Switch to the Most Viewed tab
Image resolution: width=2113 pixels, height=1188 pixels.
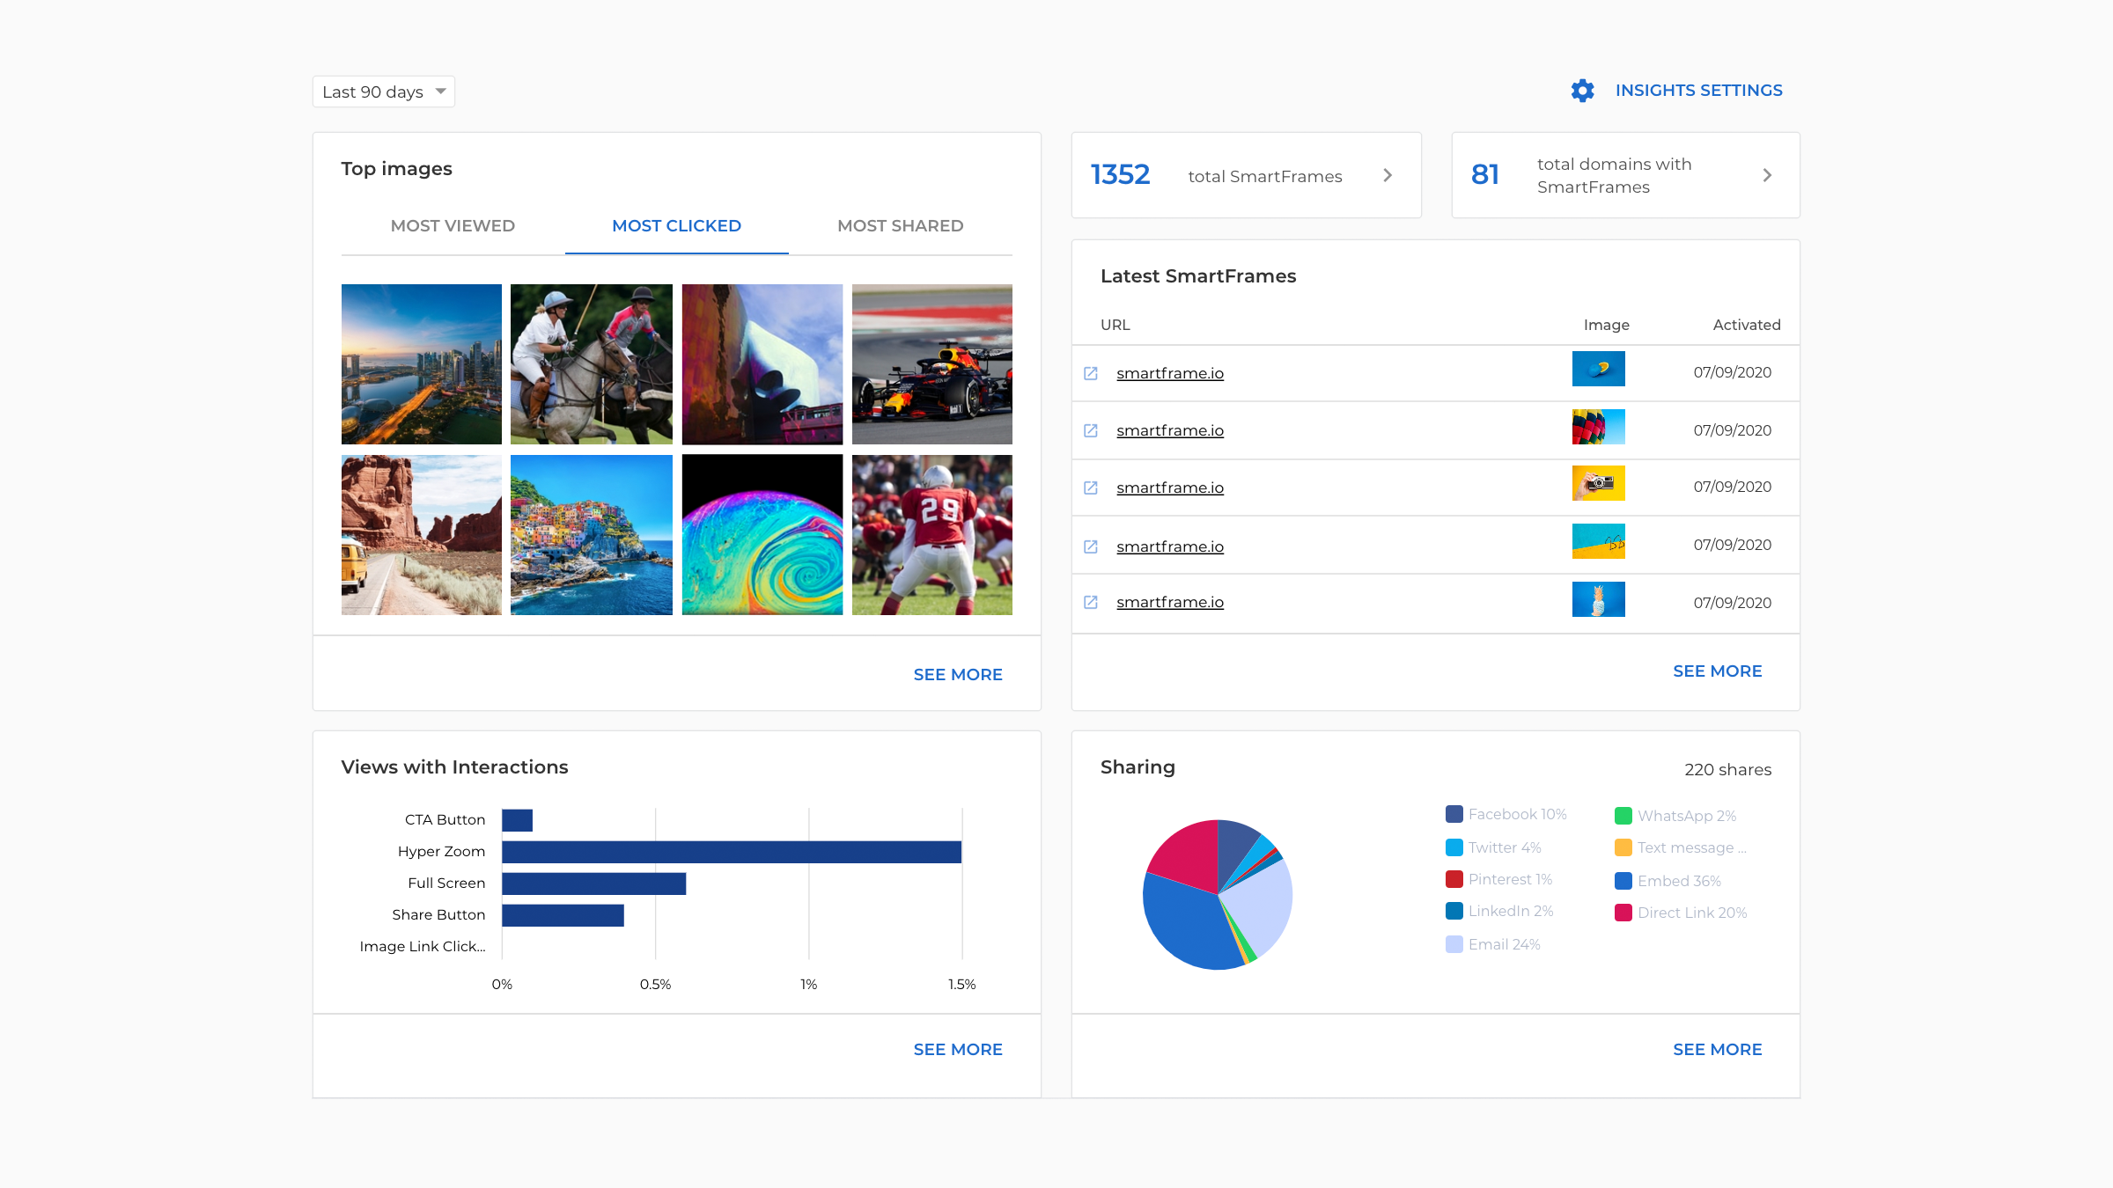tap(453, 226)
